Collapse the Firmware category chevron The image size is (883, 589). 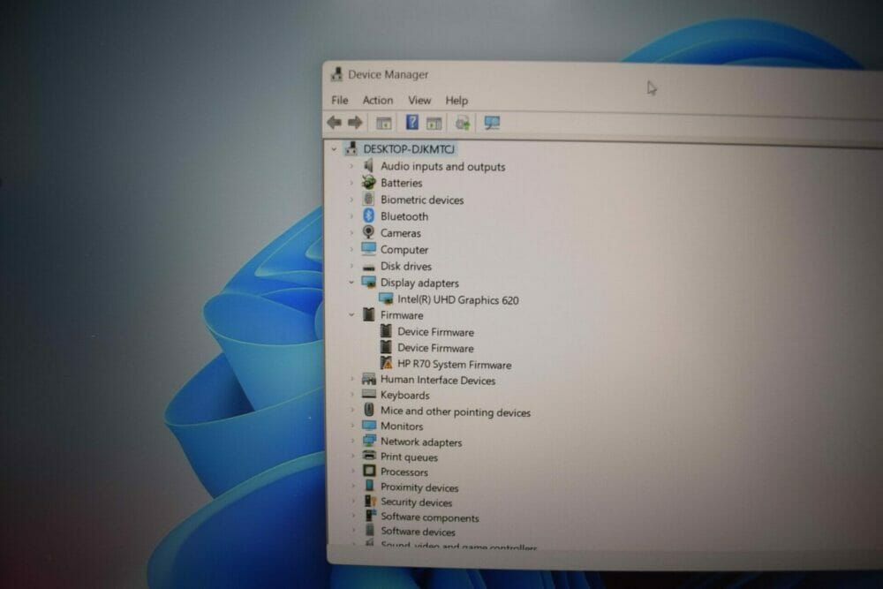click(x=351, y=314)
